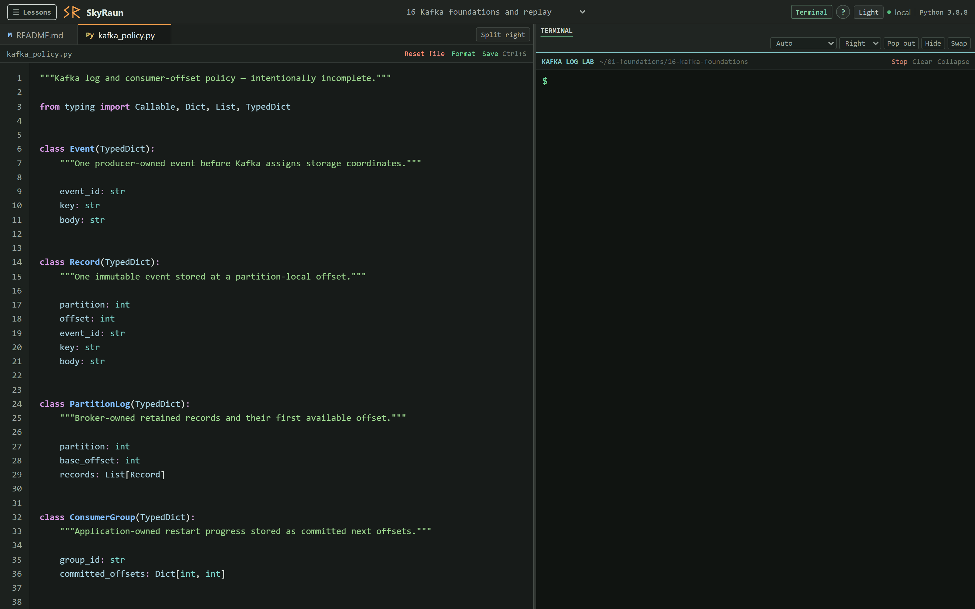The height and width of the screenshot is (609, 975).
Task: Click the Python 3.8.8 version label
Action: 943,12
